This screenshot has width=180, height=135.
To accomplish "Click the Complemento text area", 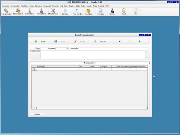I will pos(93,55).
